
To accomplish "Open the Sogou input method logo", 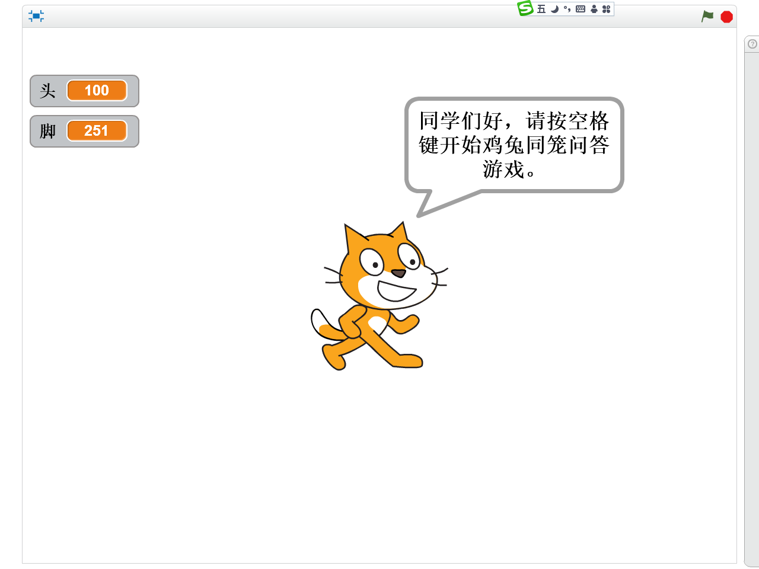I will 525,8.
